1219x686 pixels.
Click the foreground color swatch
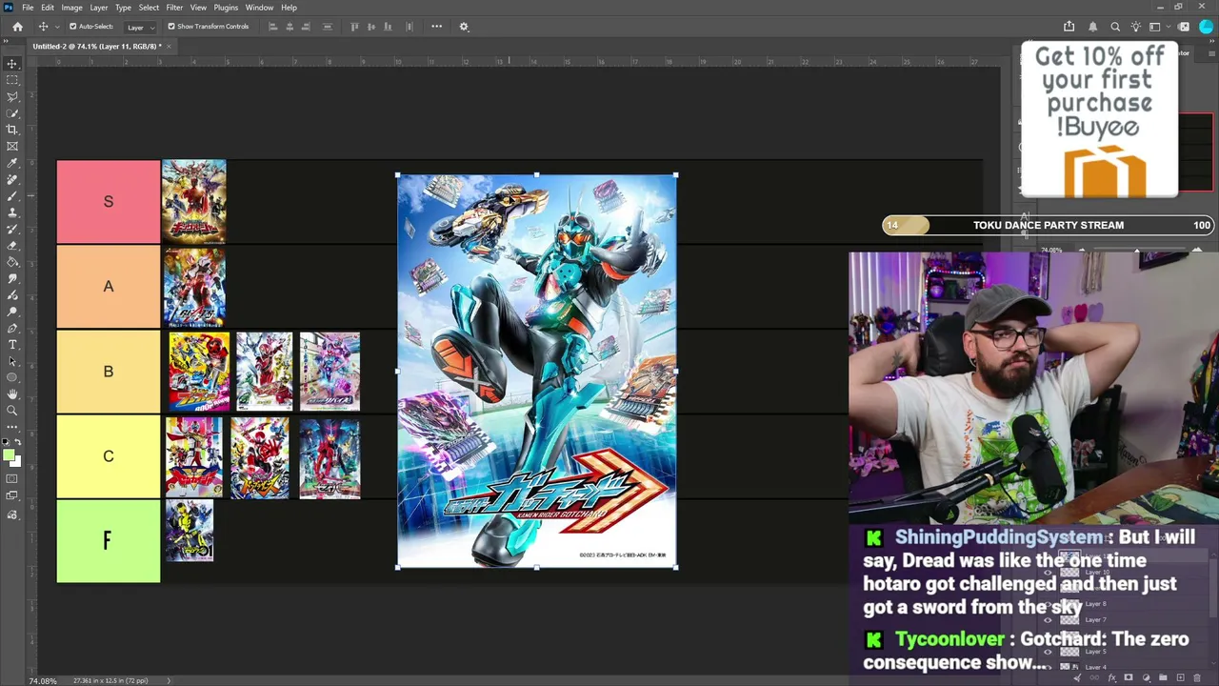click(x=9, y=454)
